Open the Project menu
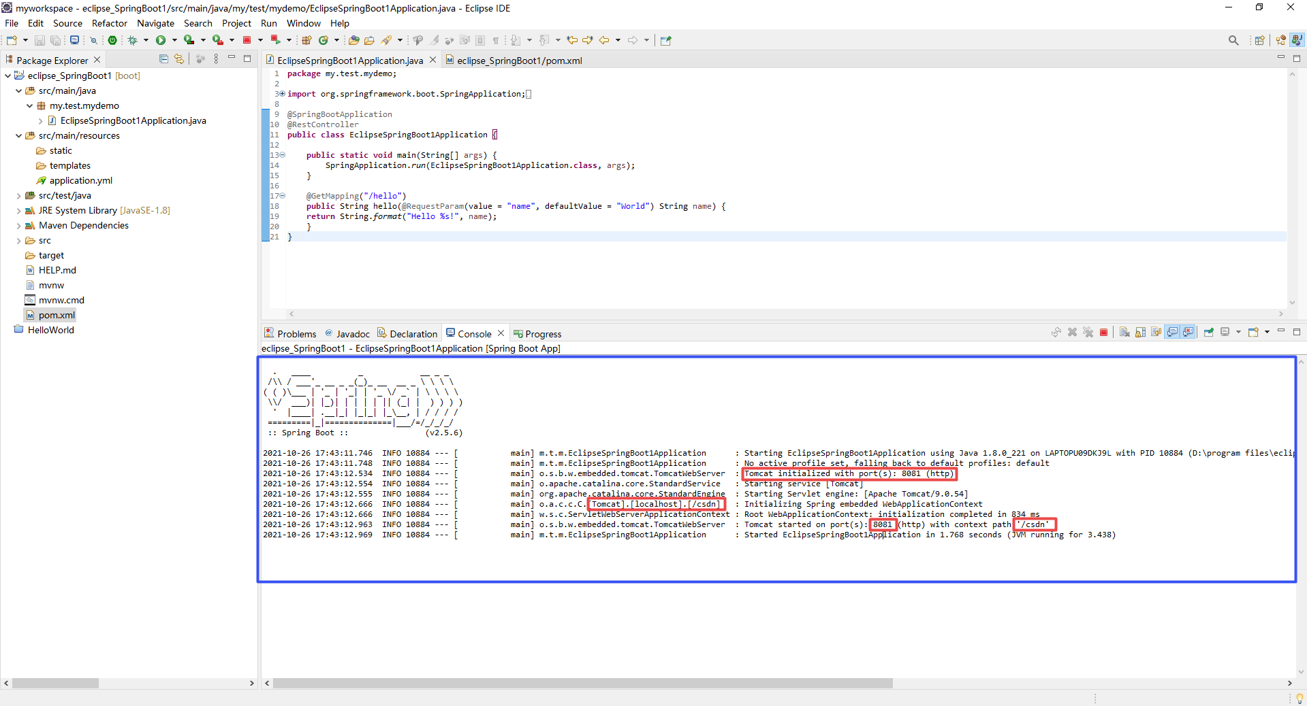Screen dimensions: 1307x706 click(236, 23)
